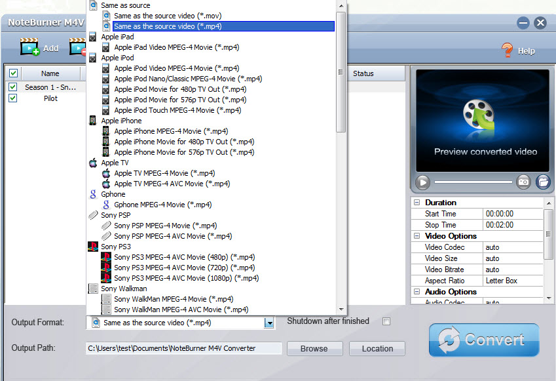Choose Sony WalkMan MPEG-4 AVC Movie
Viewport: 556px width, 381px height.
(181, 310)
